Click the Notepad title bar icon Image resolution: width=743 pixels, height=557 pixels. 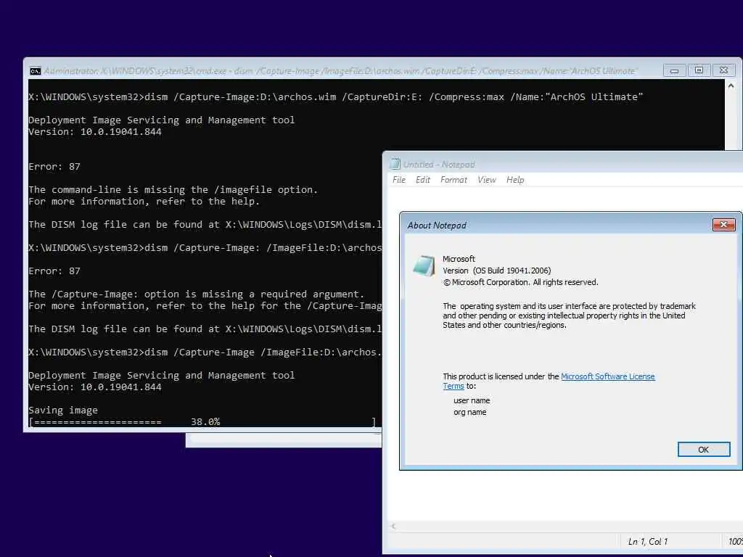coord(395,164)
